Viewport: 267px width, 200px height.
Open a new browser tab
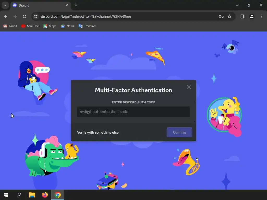(x=76, y=5)
